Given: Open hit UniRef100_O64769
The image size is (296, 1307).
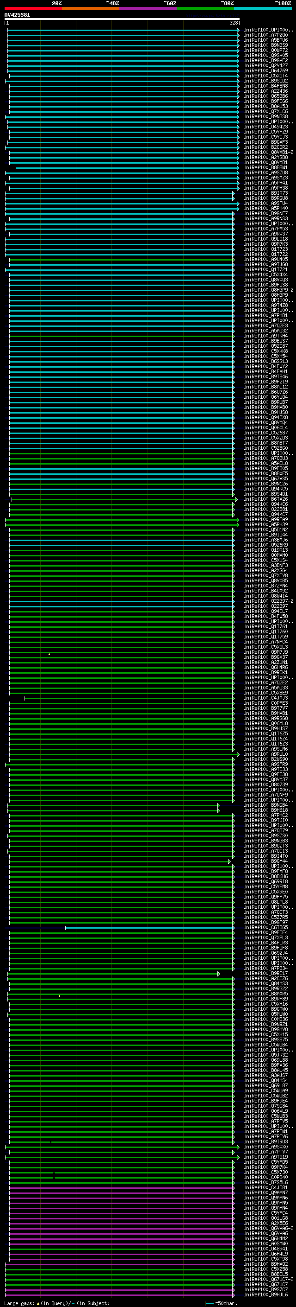Looking at the screenshot, I should tap(265, 70).
